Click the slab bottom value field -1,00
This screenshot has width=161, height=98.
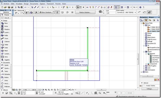110,13
